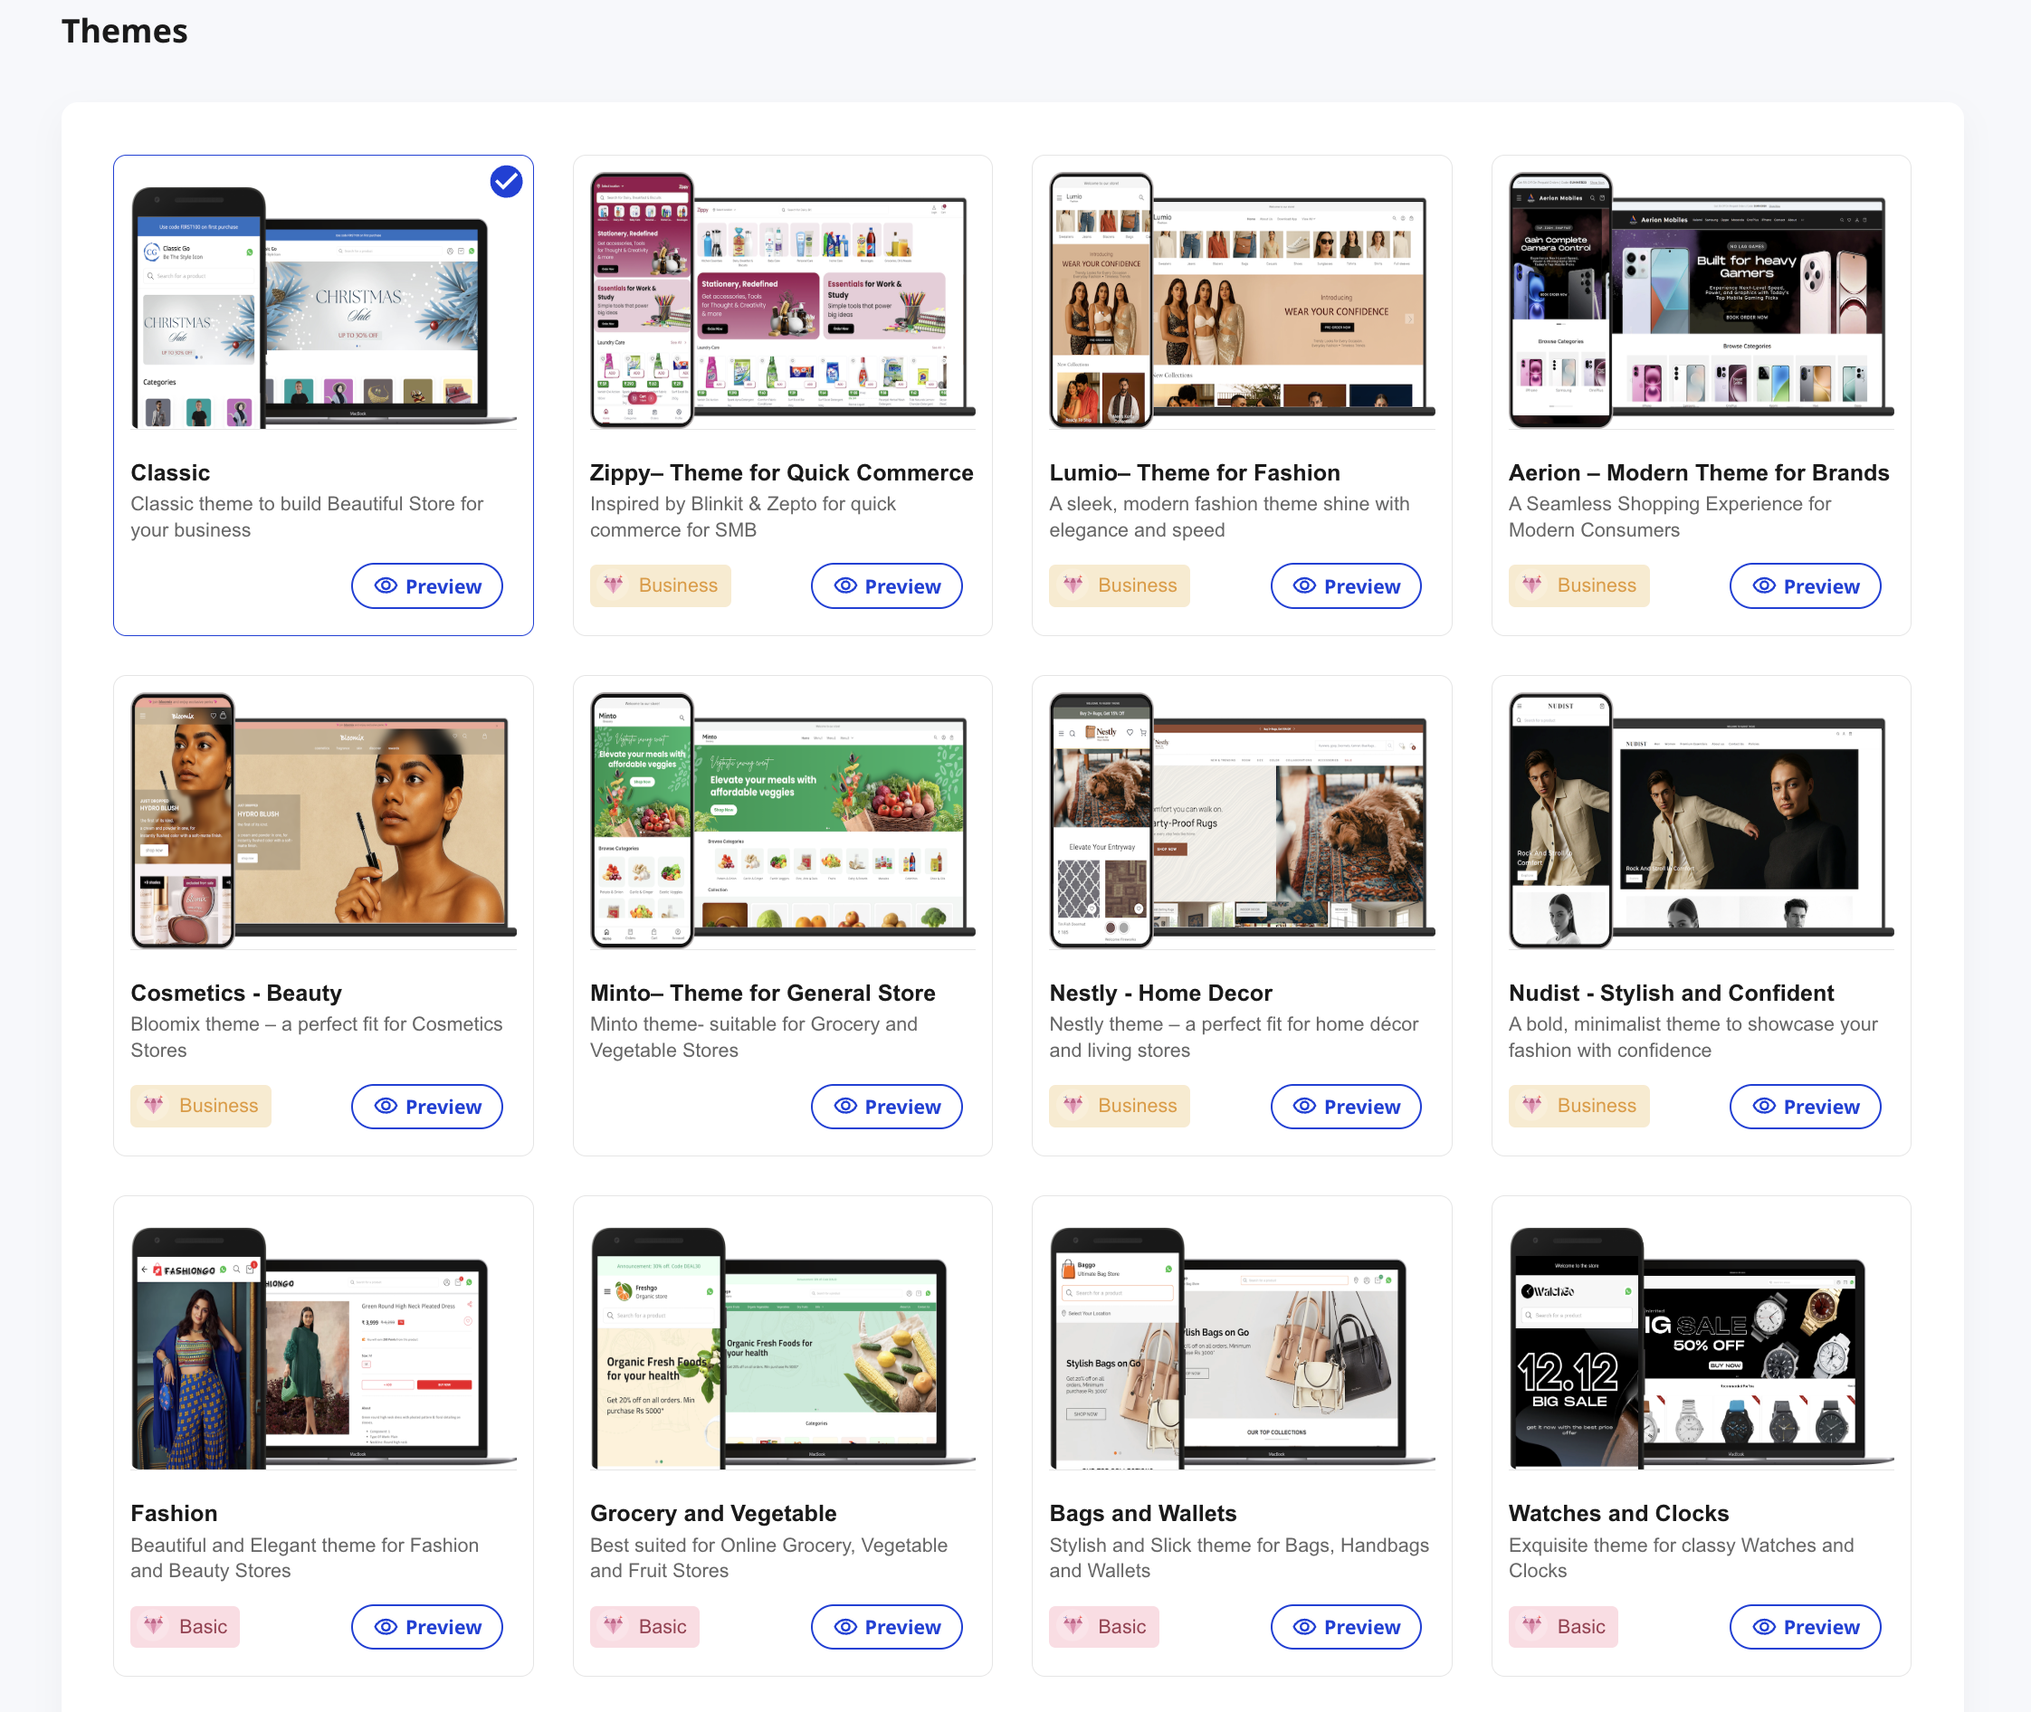The image size is (2031, 1712).
Task: Click the Lumio– Theme for Fashion title link
Action: [1193, 472]
